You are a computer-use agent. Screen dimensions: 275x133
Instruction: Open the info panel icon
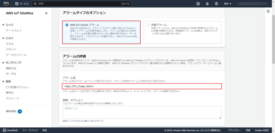(268, 11)
